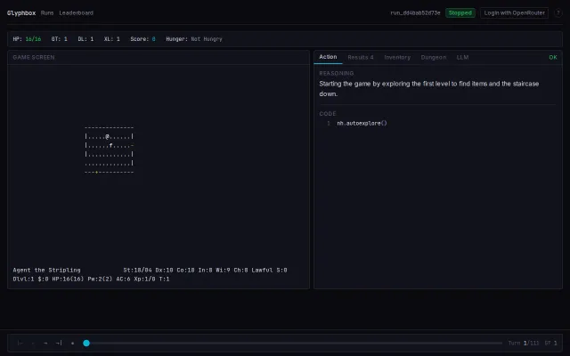
Task: Step forward one turn with right arrow
Action: click(45, 343)
